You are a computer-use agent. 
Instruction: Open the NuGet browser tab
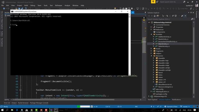[23, 103]
